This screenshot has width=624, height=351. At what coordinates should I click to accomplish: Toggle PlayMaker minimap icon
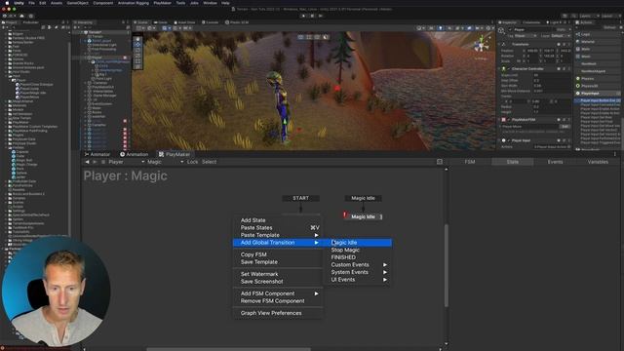tap(440, 162)
